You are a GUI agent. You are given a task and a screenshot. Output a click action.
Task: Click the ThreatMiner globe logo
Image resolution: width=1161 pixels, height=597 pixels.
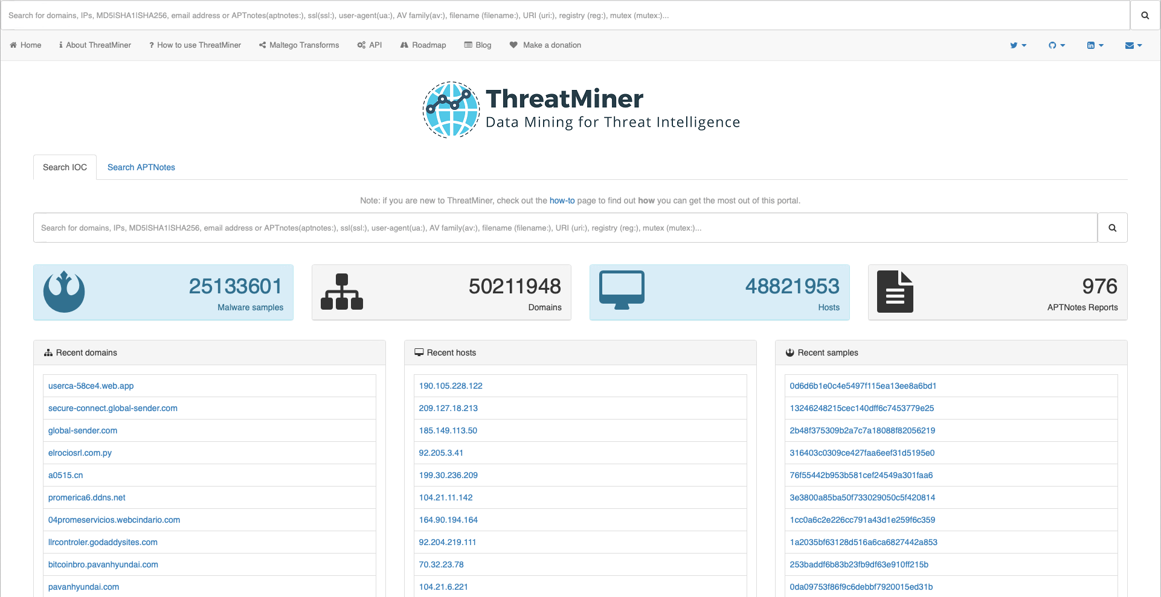pyautogui.click(x=451, y=110)
